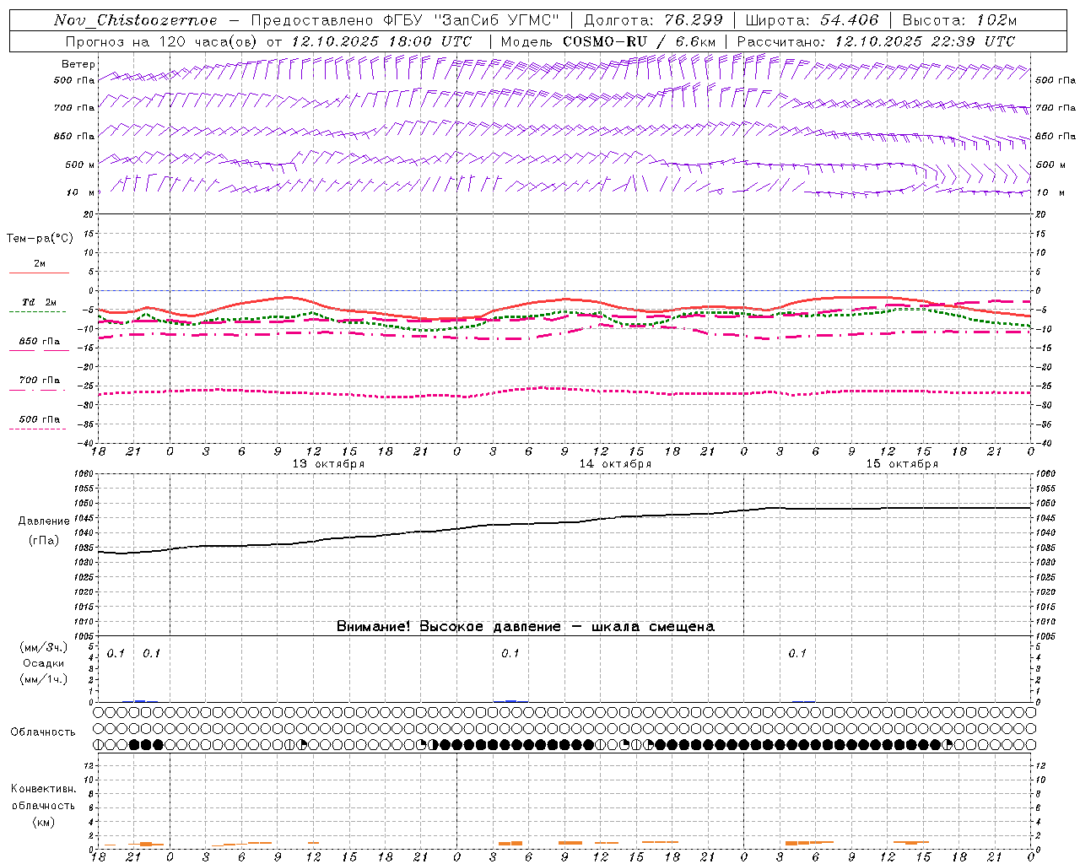The image size is (1080, 864).
Task: Select the "Широта: 54.406" header text
Action: click(x=812, y=20)
